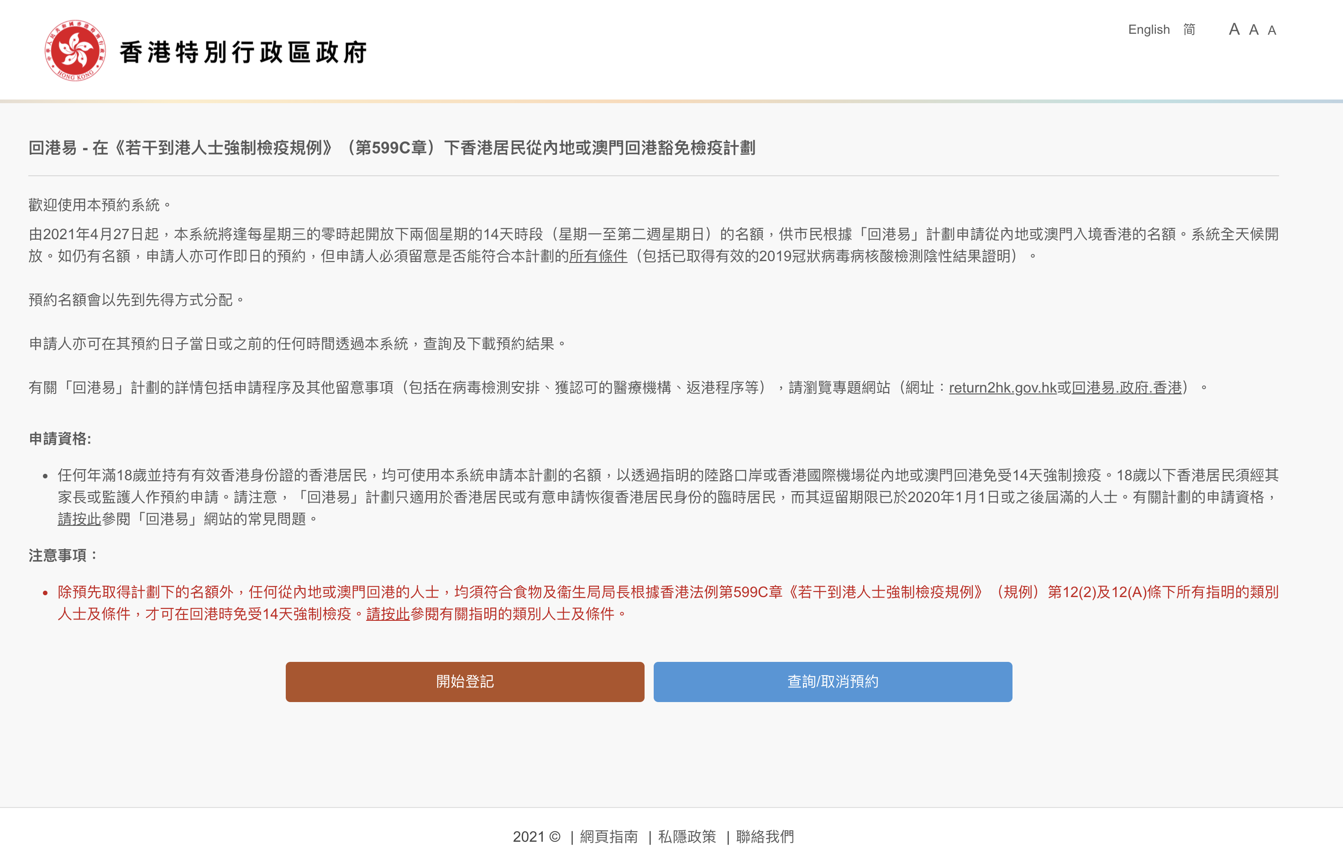
Task: Open the return2hk.gov.hk link
Action: pos(1002,388)
